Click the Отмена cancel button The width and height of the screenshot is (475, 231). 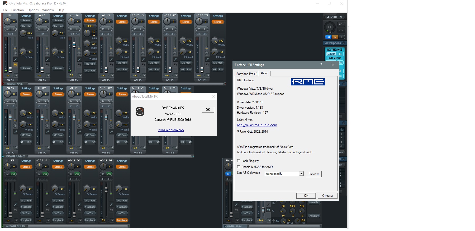click(x=327, y=196)
